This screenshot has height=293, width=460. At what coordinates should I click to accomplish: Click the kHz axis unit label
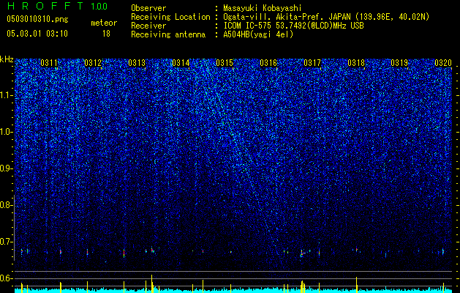7,59
